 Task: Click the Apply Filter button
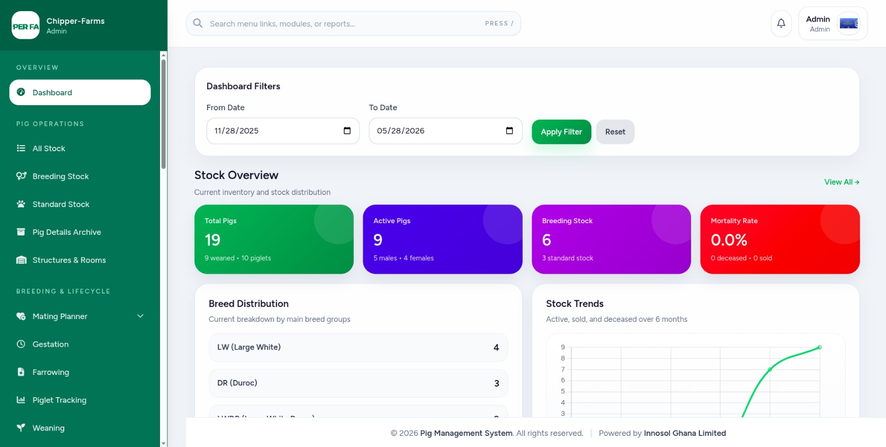tap(562, 132)
